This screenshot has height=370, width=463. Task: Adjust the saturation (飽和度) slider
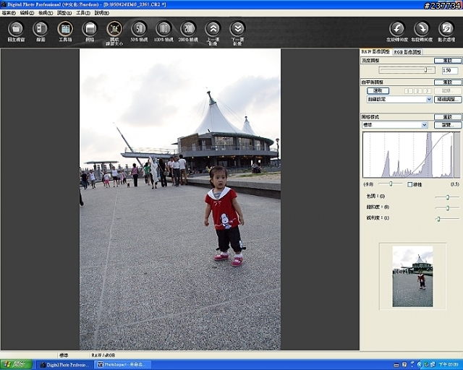[447, 207]
